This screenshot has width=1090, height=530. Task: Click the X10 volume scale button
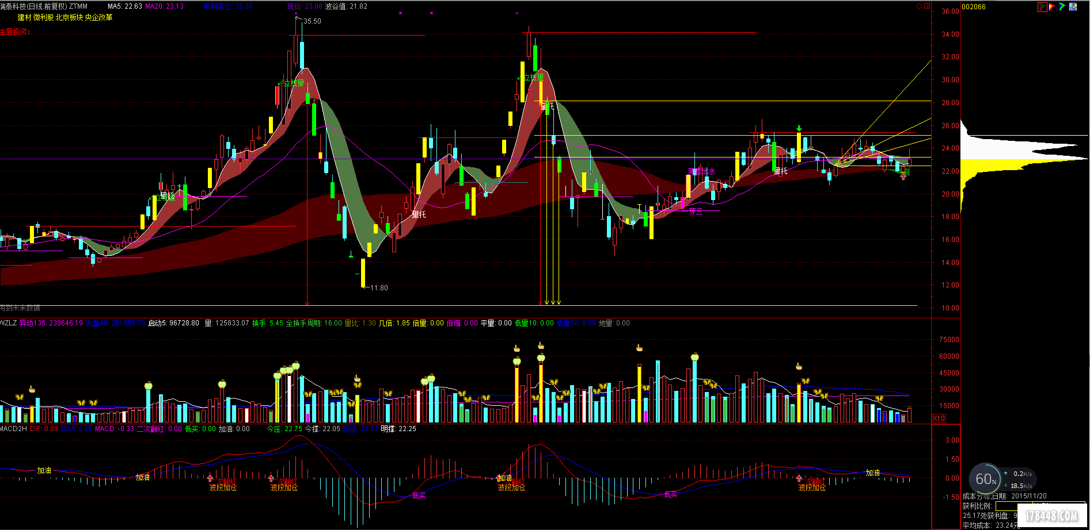[x=939, y=418]
